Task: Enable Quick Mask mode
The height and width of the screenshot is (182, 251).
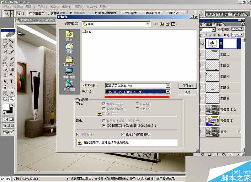Action: point(11,119)
